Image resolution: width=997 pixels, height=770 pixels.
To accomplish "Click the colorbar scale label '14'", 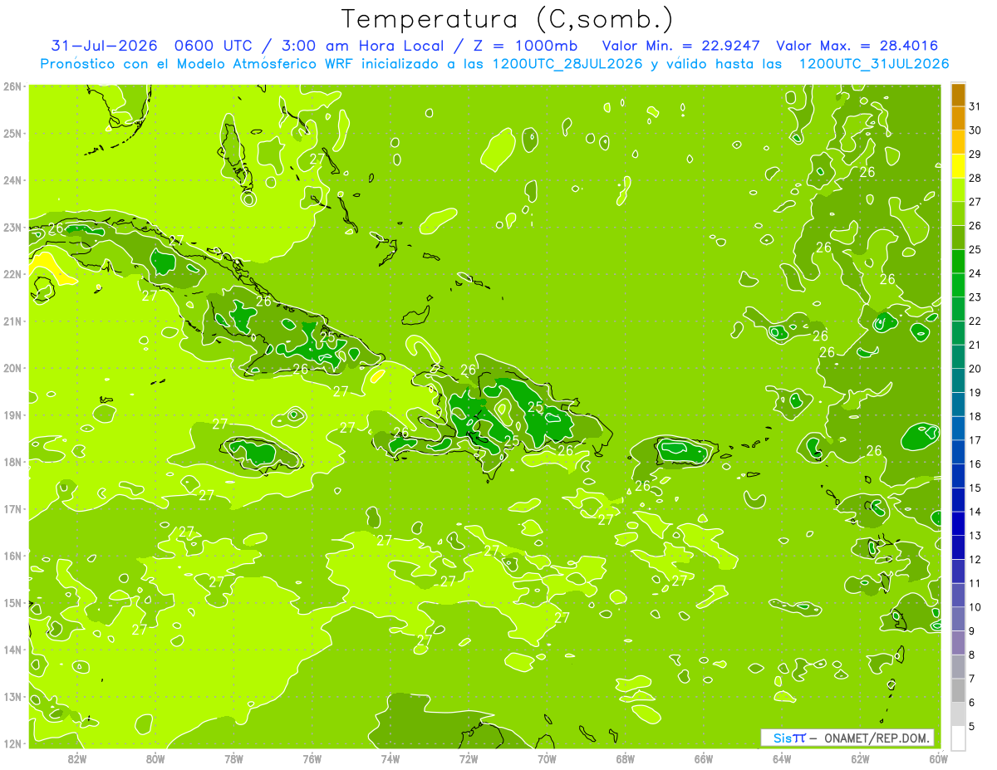I will pos(975,512).
